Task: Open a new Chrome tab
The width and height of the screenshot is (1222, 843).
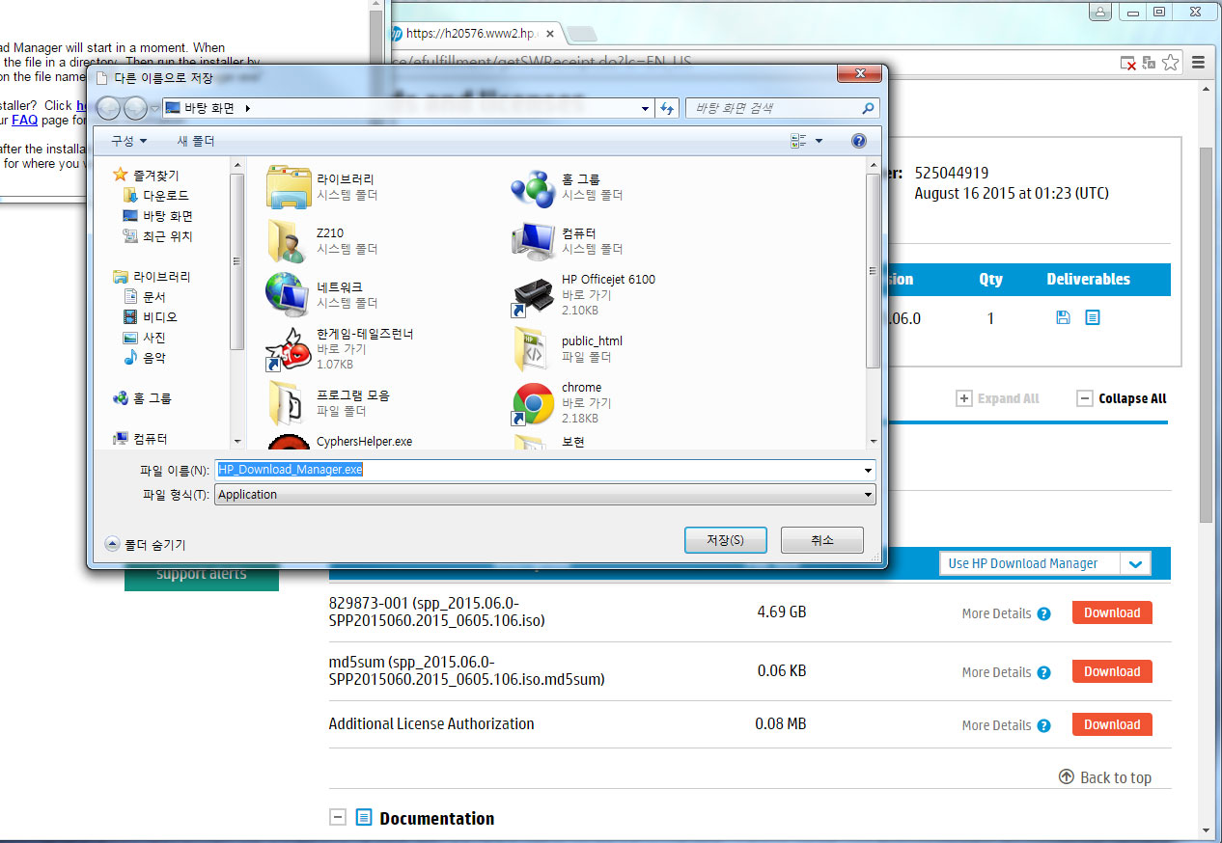Action: (581, 34)
